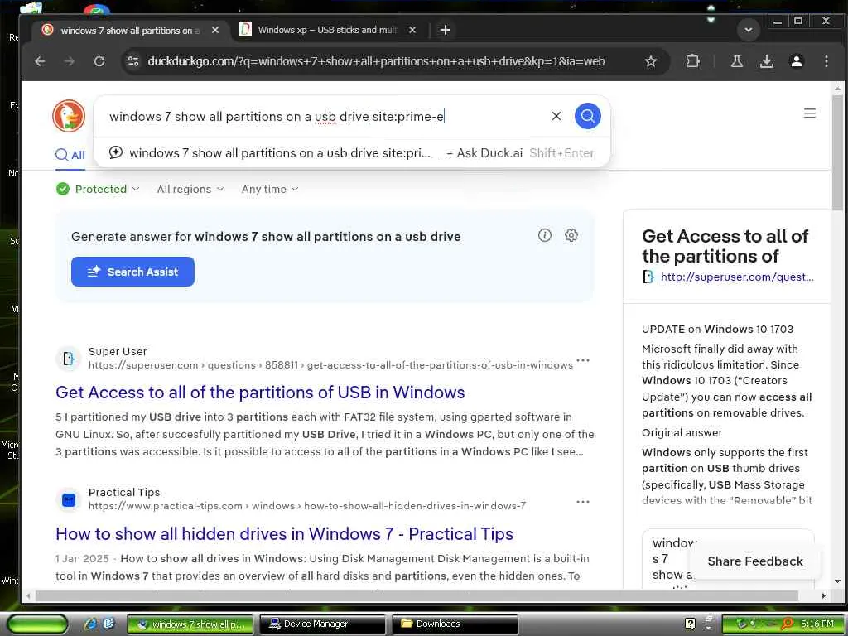Screen dimensions: 848x636
Task: Clear the search box with X
Action: coord(556,116)
